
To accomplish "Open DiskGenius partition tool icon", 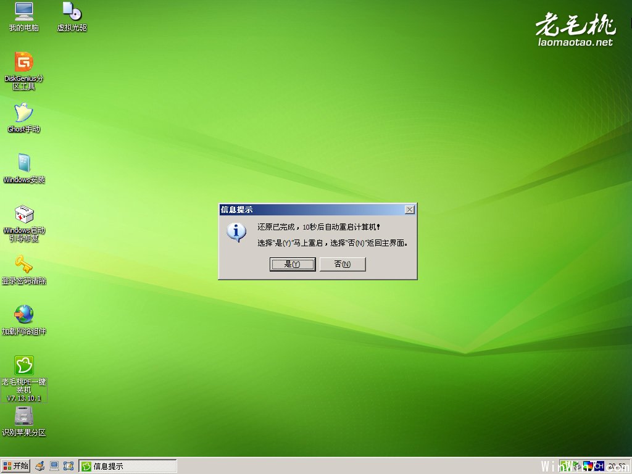I will pos(24,62).
